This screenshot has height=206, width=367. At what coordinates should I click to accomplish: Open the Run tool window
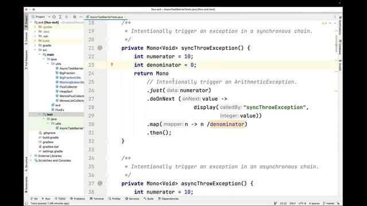pyautogui.click(x=46, y=199)
